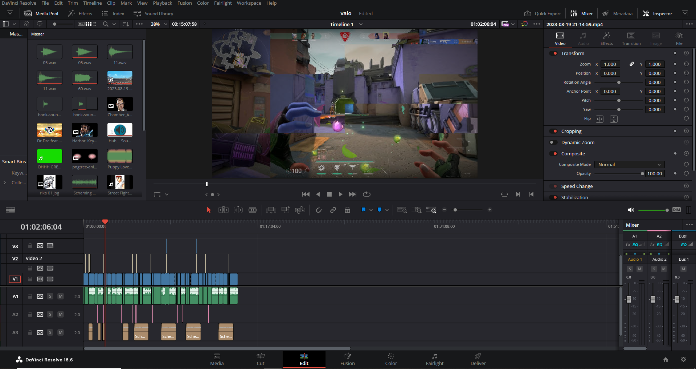Flip the clip horizontally
Viewport: 696px width, 369px height.
599,119
